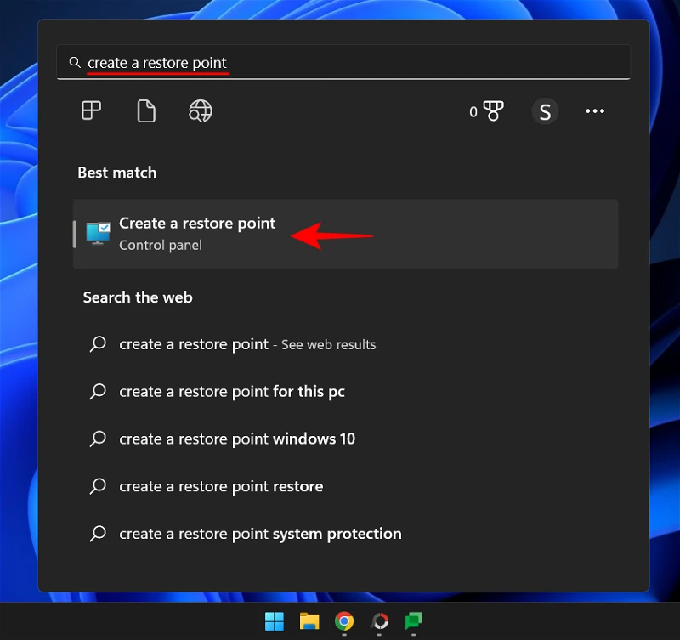Click the Windows Start button on taskbar

(275, 621)
